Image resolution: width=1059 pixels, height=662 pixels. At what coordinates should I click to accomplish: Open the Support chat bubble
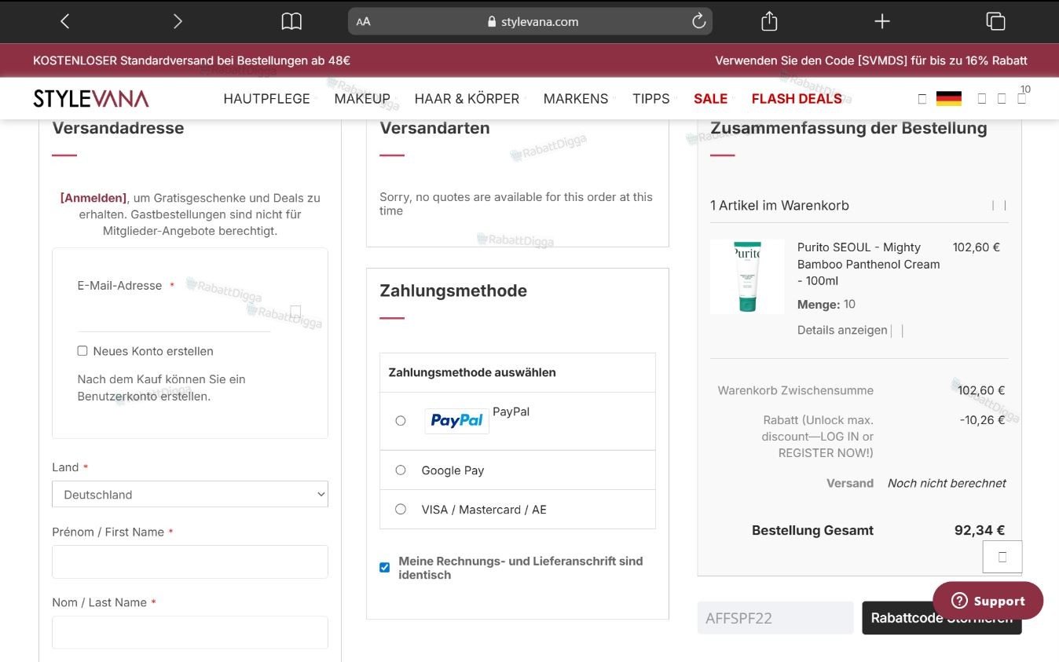(988, 601)
